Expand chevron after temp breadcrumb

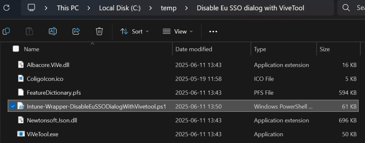click(186, 8)
